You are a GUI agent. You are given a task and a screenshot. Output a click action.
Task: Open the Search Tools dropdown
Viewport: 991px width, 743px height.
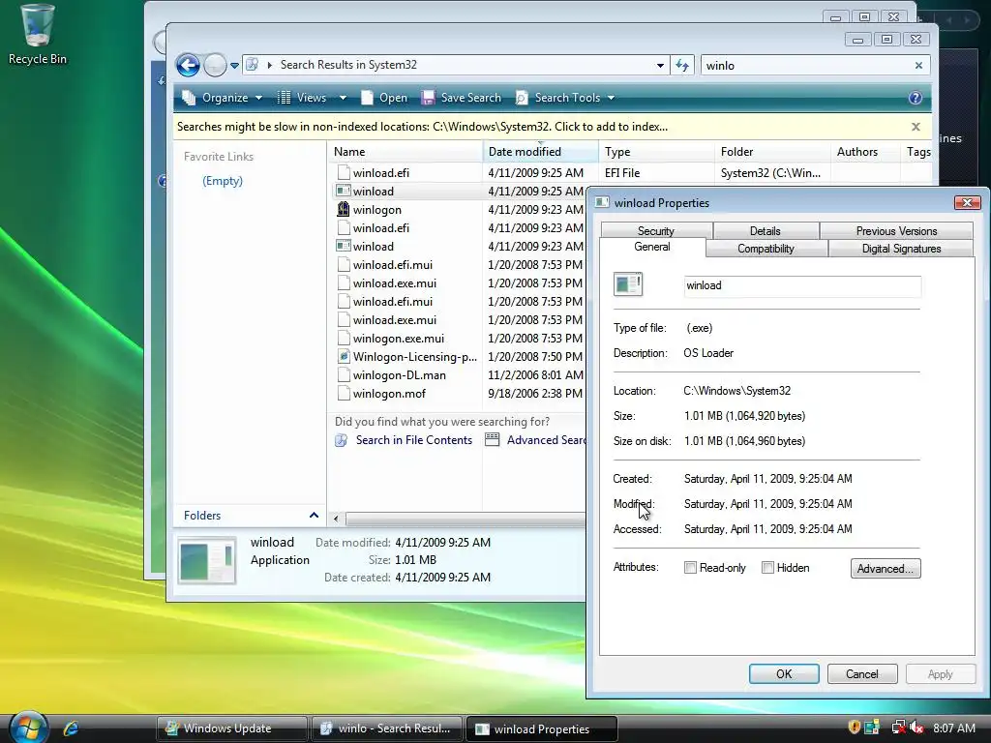tap(565, 98)
